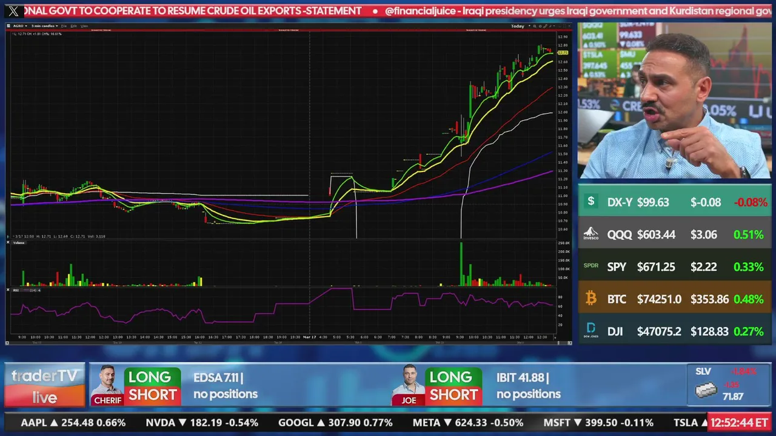This screenshot has width=776, height=436.
Task: Click the X logo in the news ticker
Action: pos(13,10)
